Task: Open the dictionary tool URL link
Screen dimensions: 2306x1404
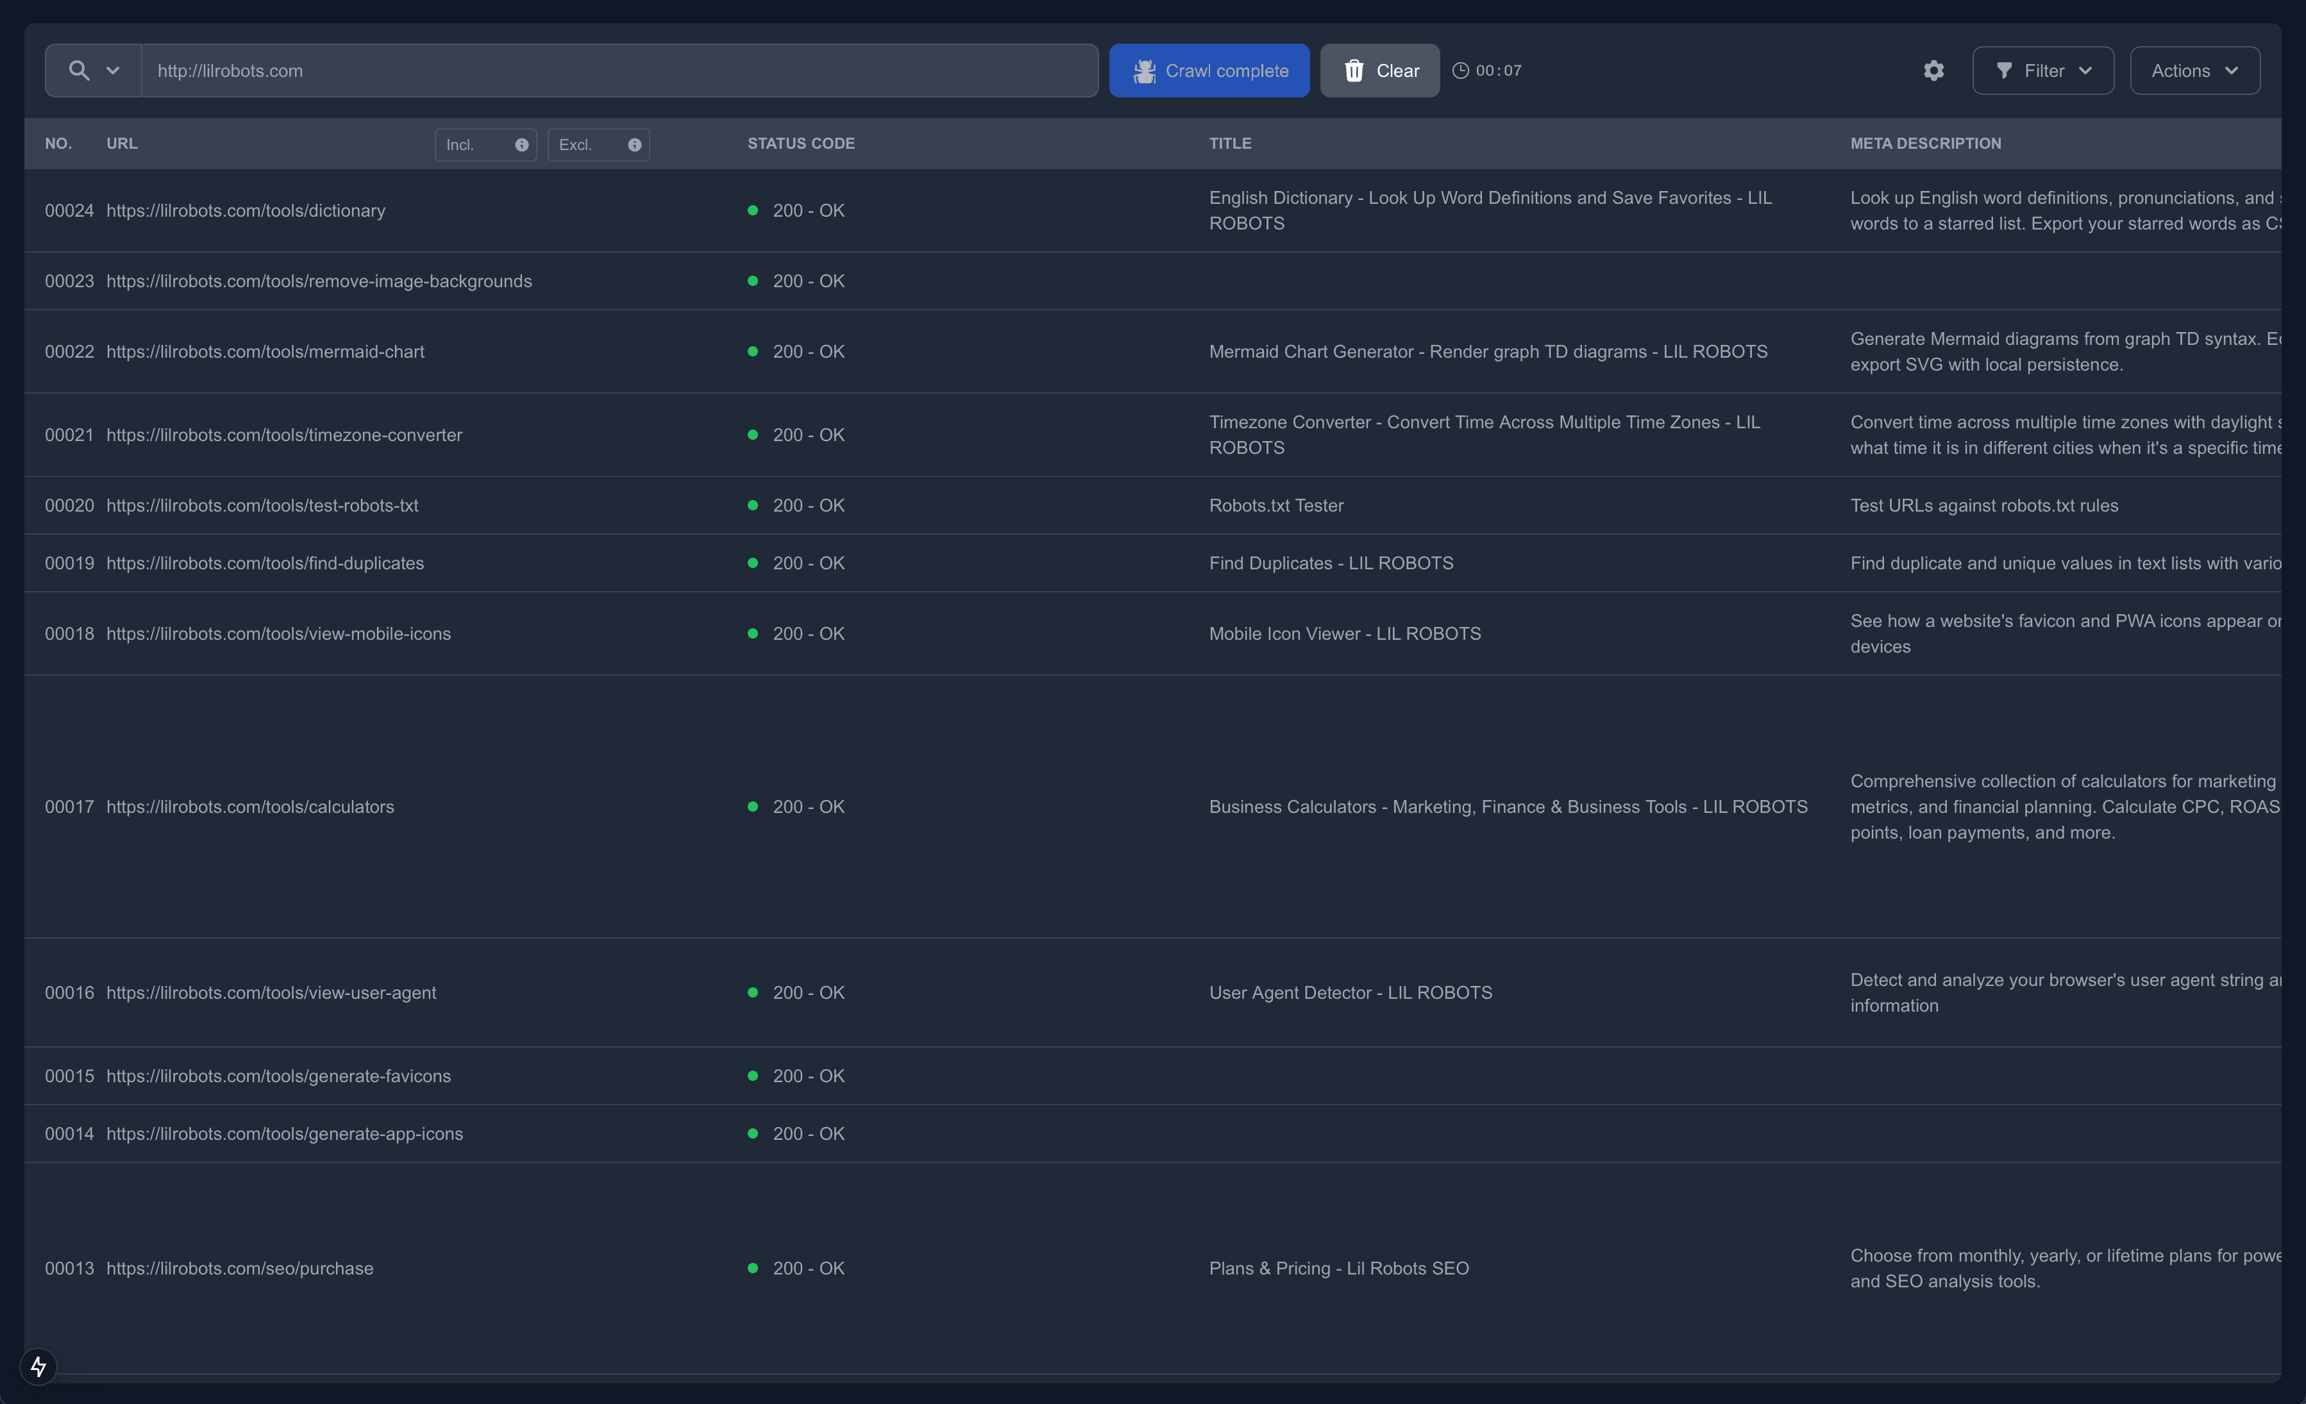Action: point(246,210)
